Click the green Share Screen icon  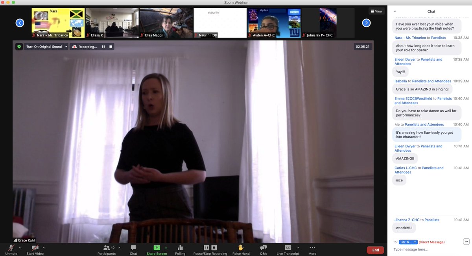click(x=157, y=247)
